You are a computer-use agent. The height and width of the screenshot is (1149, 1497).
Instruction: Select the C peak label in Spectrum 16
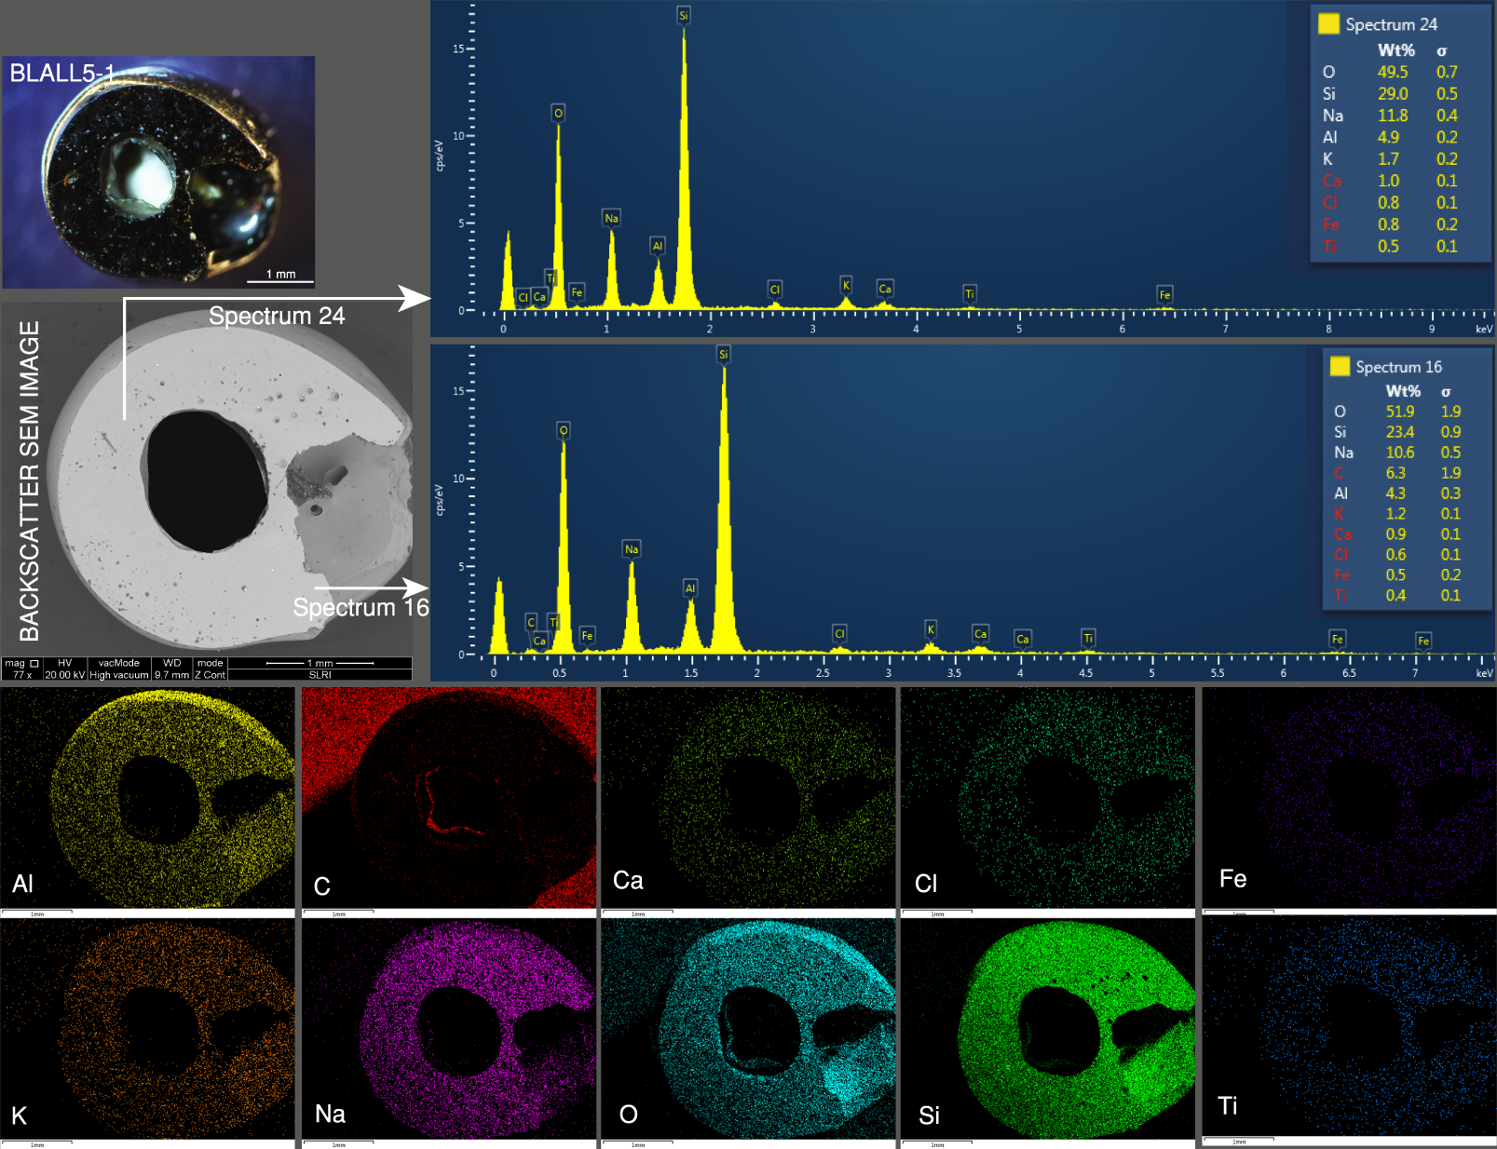531,622
